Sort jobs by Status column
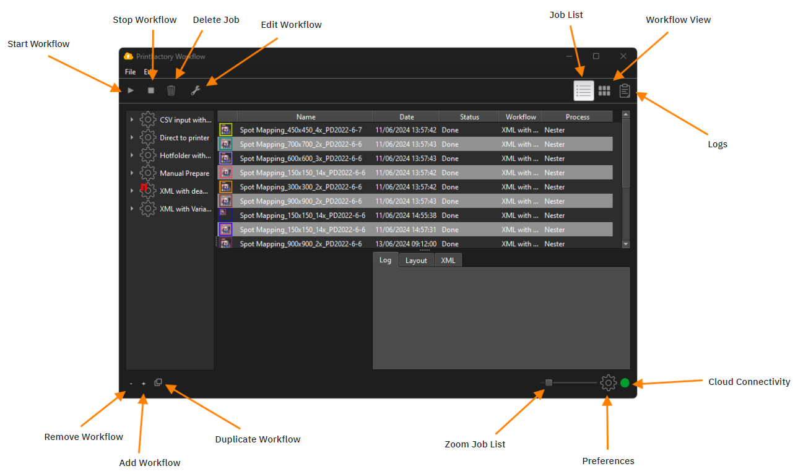The height and width of the screenshot is (474, 798). point(469,116)
